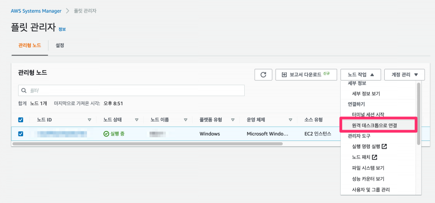Click the 실행 중 status text
The height and width of the screenshot is (203, 435).
(x=117, y=134)
